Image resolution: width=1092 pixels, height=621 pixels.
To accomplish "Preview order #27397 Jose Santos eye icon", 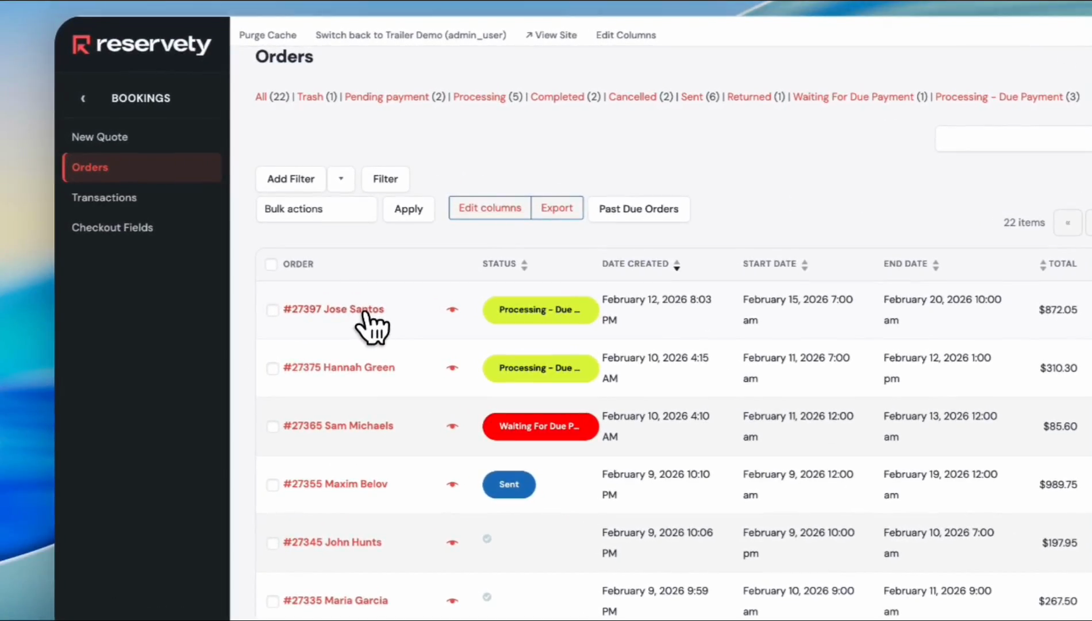I will pos(452,310).
